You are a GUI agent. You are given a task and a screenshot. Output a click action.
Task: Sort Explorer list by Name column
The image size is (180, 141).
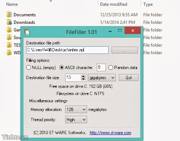coord(12,4)
